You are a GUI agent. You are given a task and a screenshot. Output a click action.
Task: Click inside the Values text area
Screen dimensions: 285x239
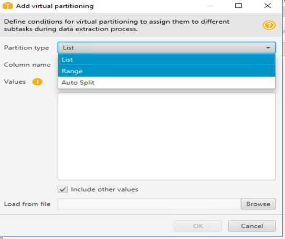(x=166, y=136)
